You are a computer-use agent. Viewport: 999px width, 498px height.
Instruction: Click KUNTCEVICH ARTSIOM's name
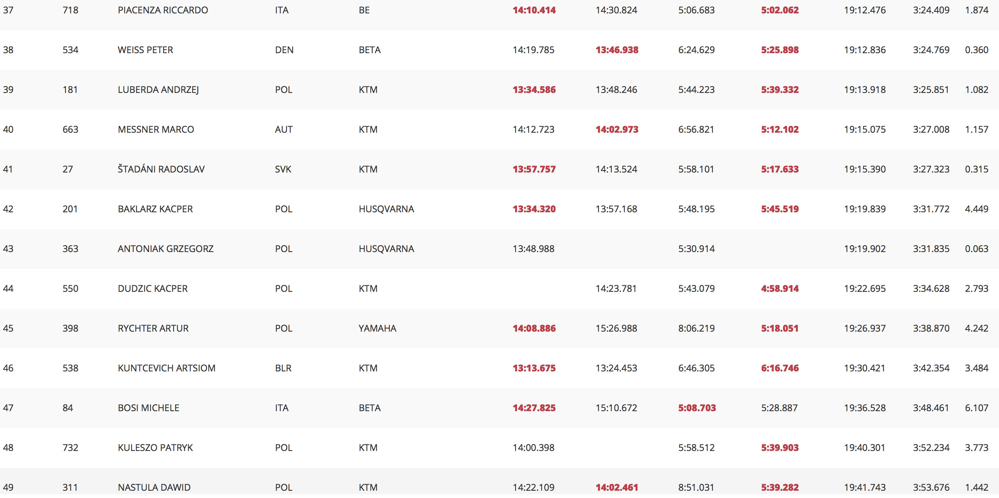point(166,368)
